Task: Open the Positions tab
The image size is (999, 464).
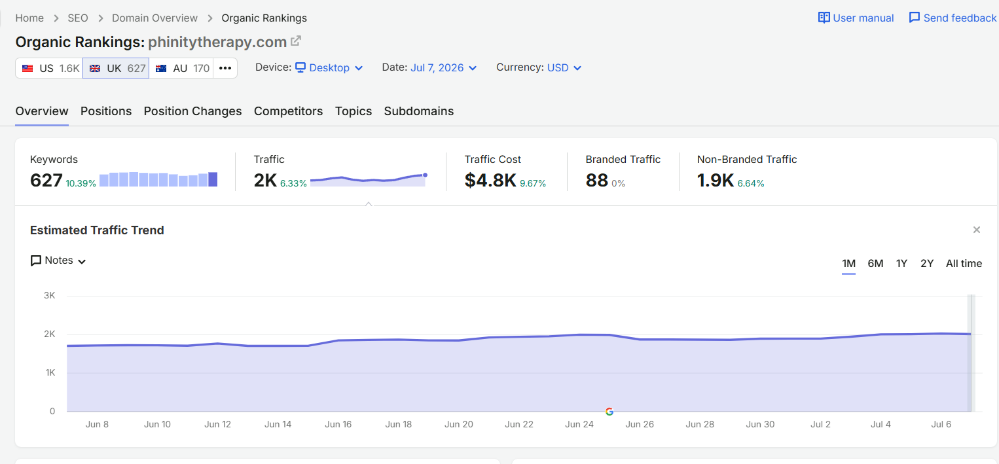Action: pos(106,111)
